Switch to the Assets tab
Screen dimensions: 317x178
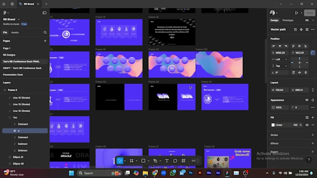click(x=15, y=33)
